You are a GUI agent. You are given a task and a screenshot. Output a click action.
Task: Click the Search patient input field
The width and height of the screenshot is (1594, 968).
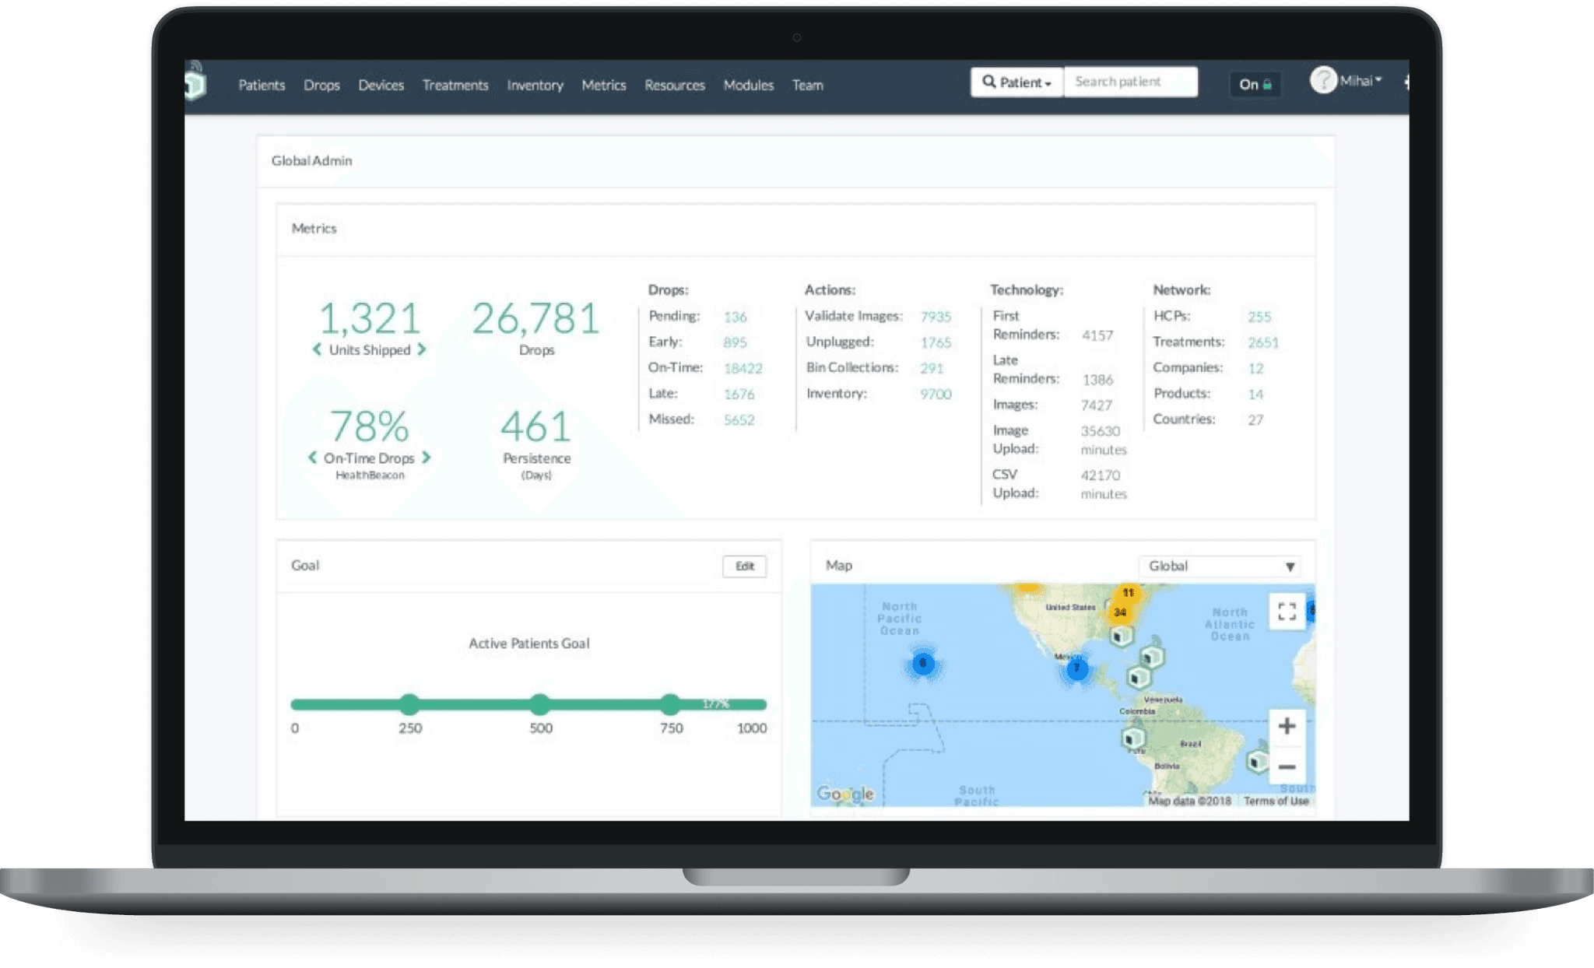click(x=1130, y=82)
